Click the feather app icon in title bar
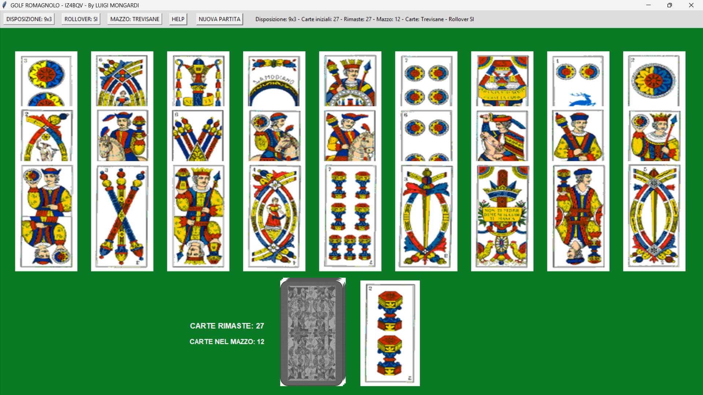This screenshot has width=703, height=395. (x=4, y=5)
